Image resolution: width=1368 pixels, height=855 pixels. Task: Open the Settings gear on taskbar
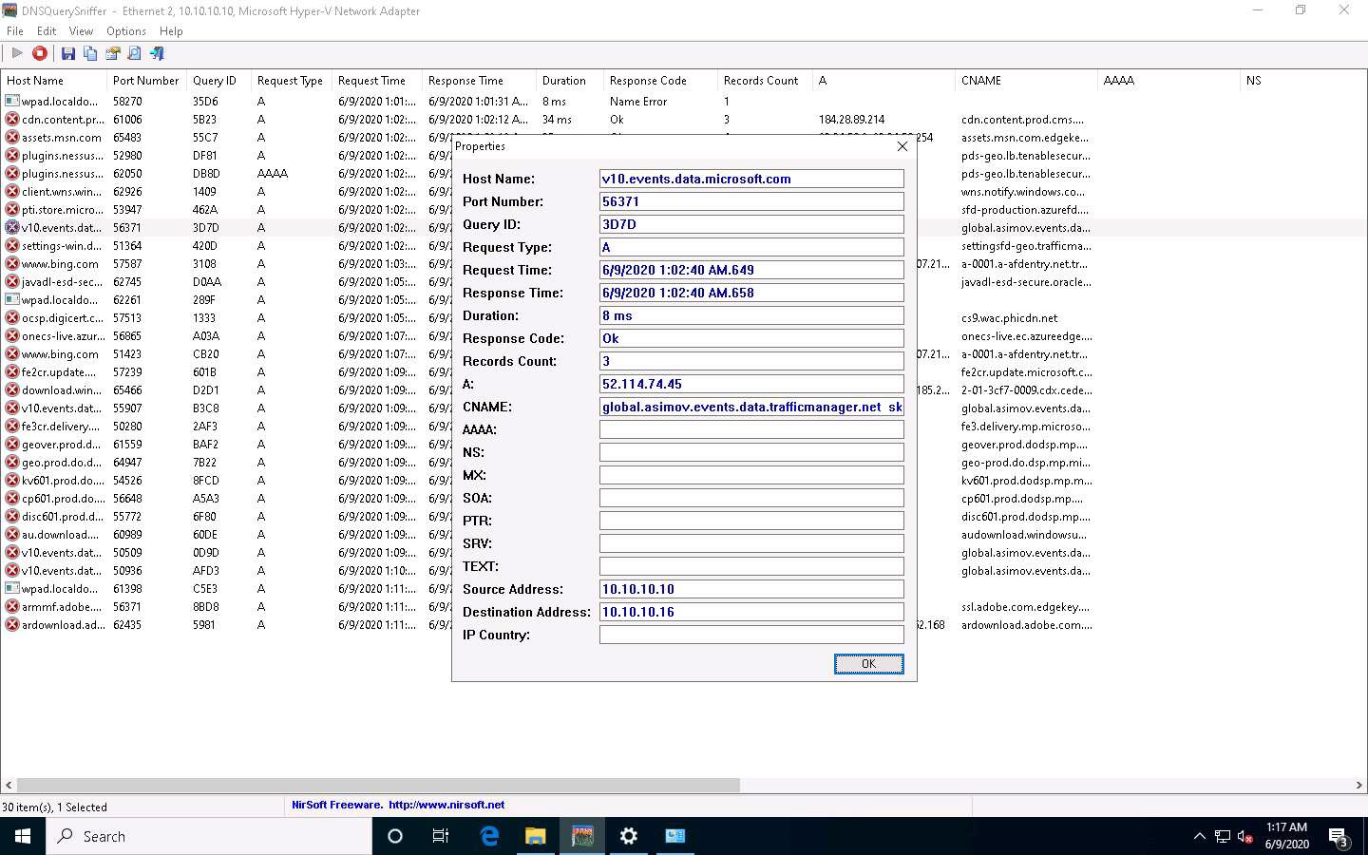click(x=629, y=836)
